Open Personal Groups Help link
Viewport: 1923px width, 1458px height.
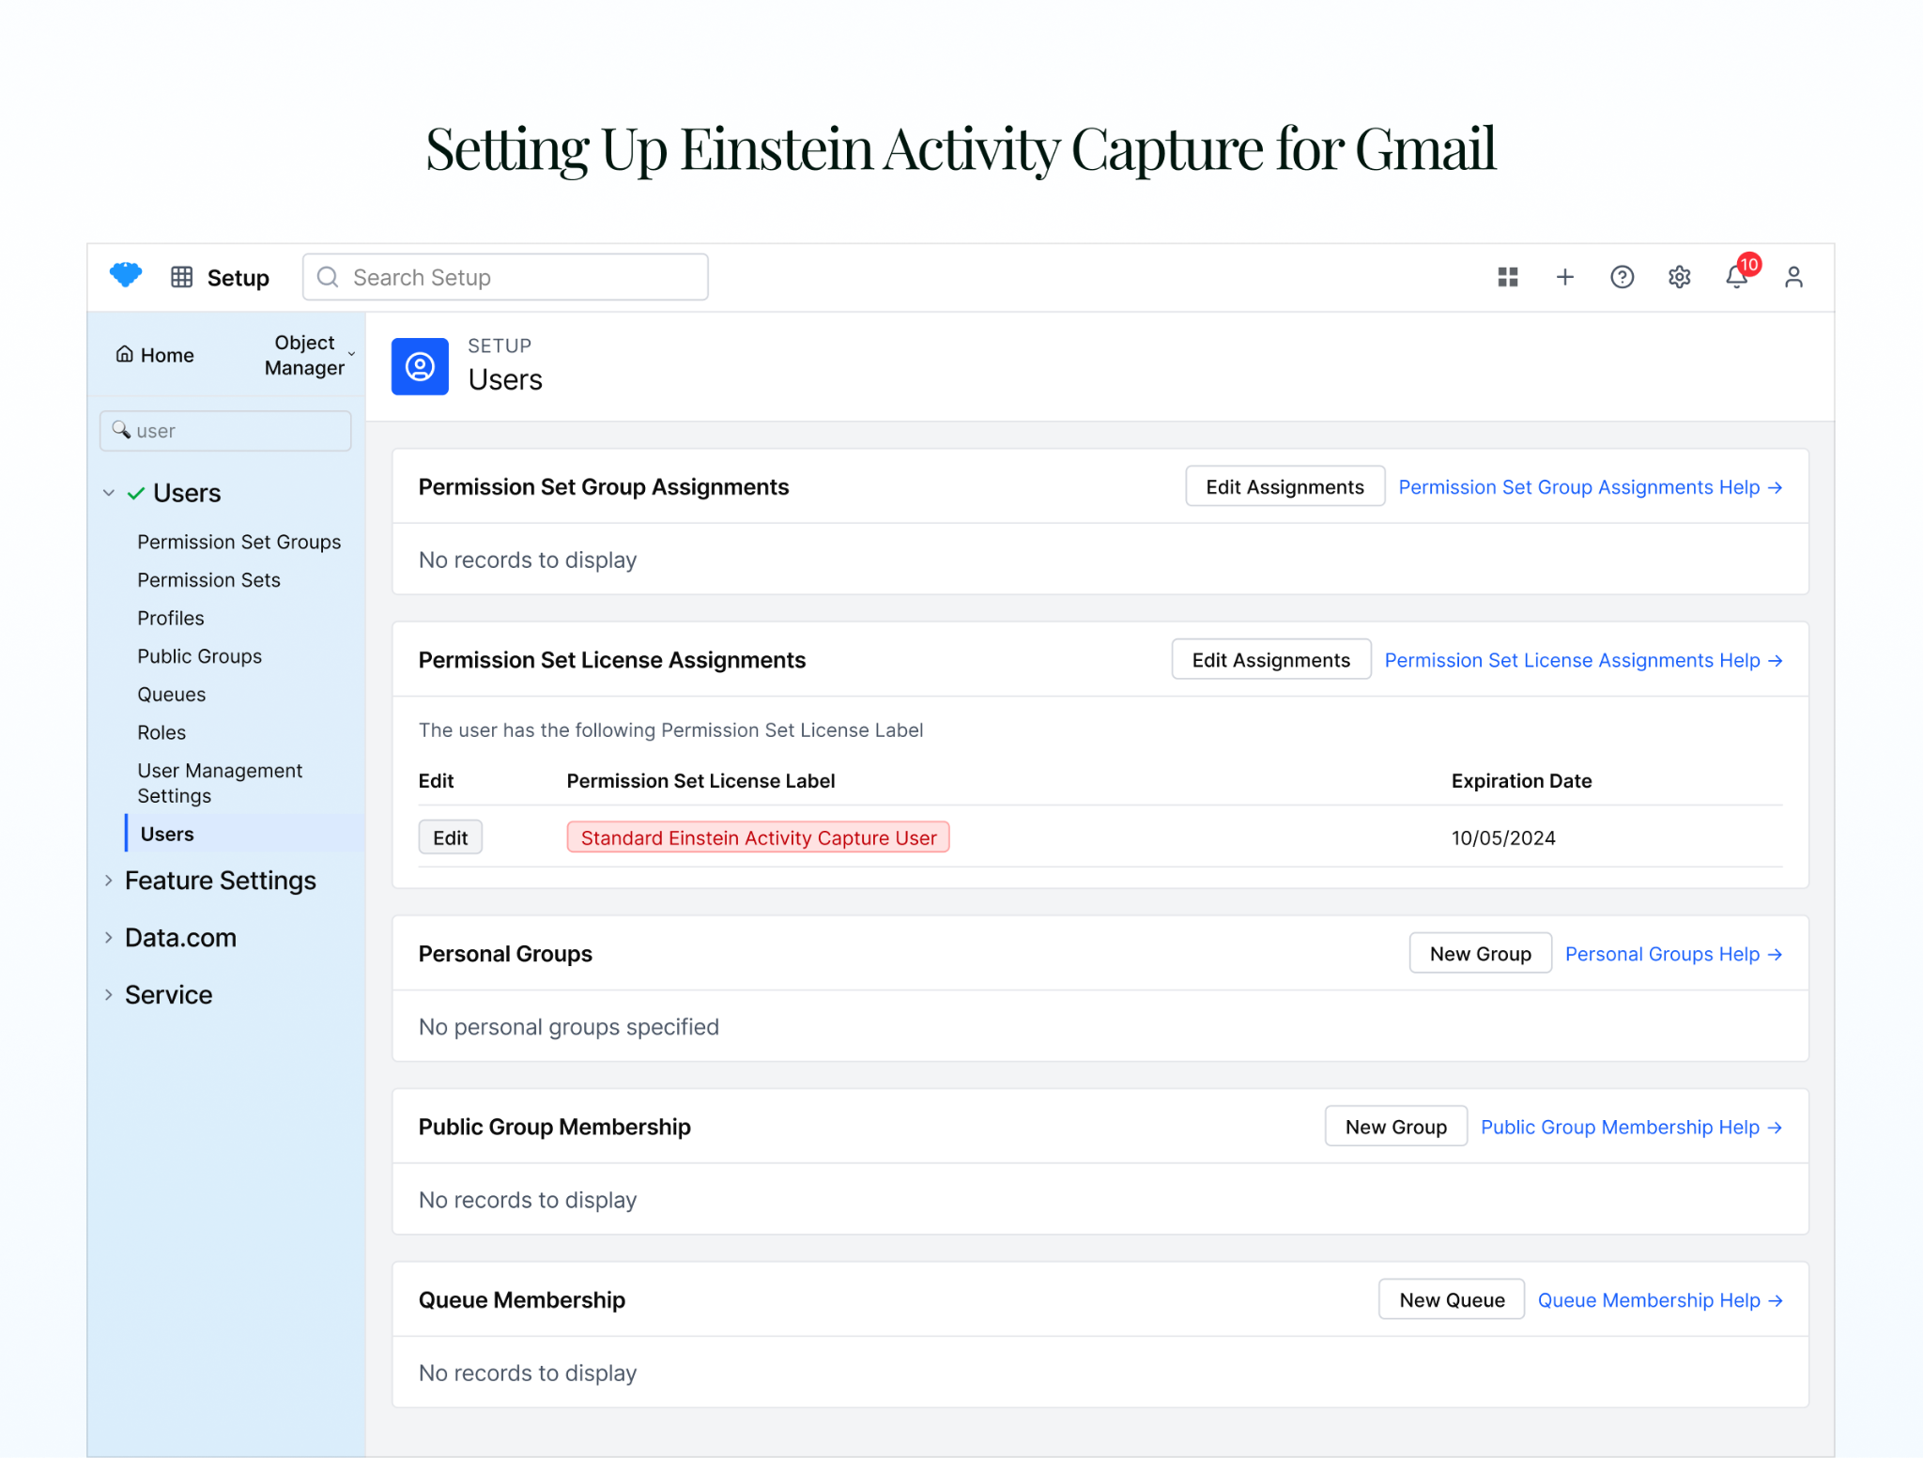point(1672,954)
